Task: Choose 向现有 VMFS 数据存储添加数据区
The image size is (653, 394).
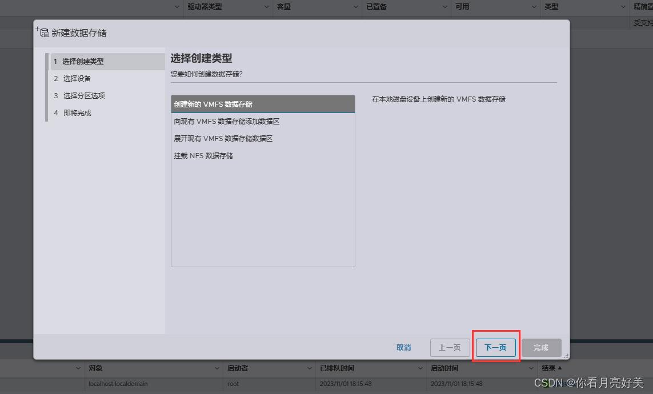Action: (263, 122)
